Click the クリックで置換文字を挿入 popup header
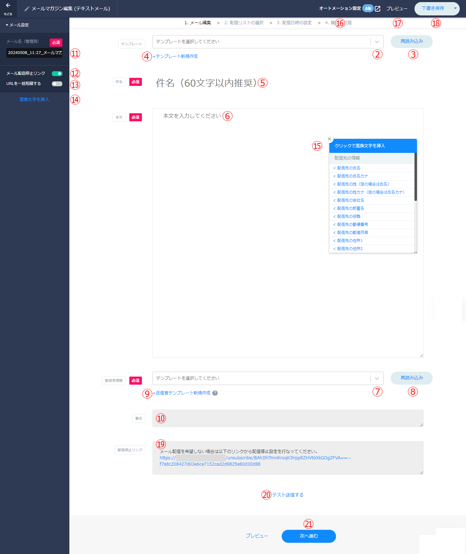 point(373,146)
